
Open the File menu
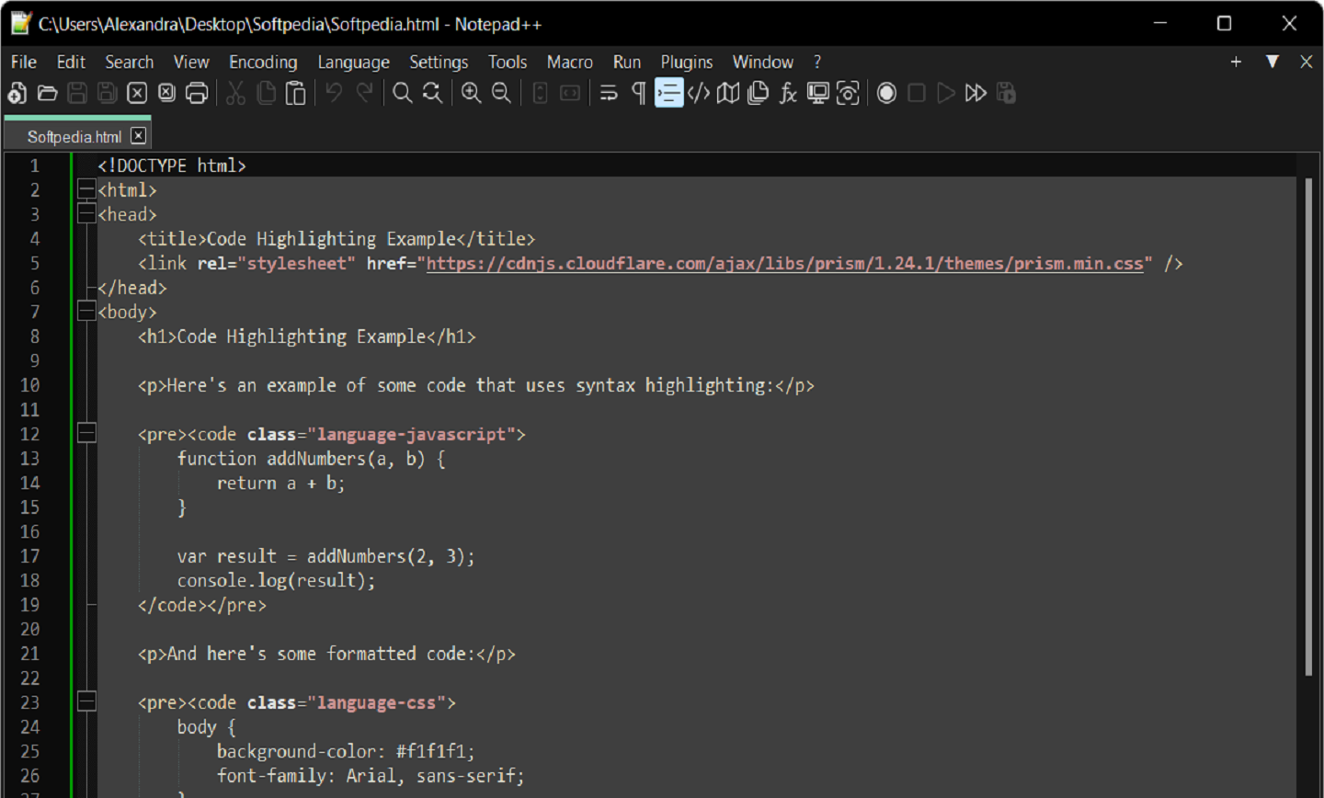pos(24,62)
